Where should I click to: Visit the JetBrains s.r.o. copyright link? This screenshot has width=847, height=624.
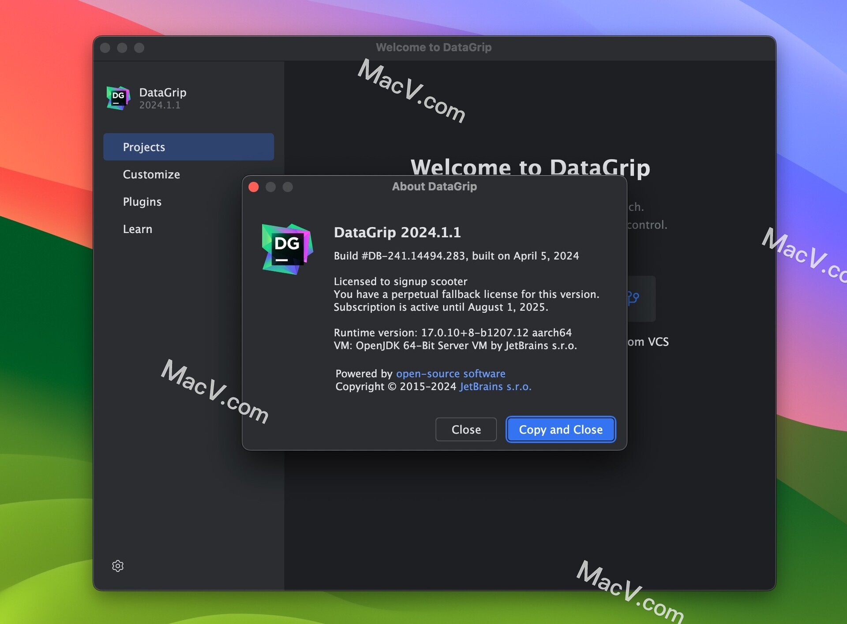click(495, 387)
